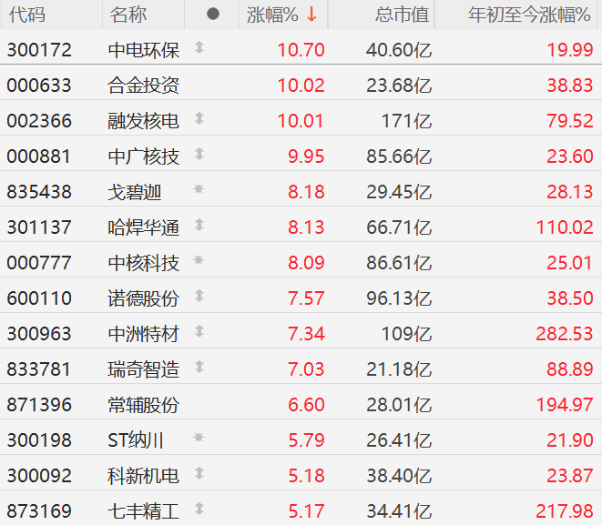This screenshot has width=602, height=525.
Task: Click the 总市值 column header
Action: (402, 15)
